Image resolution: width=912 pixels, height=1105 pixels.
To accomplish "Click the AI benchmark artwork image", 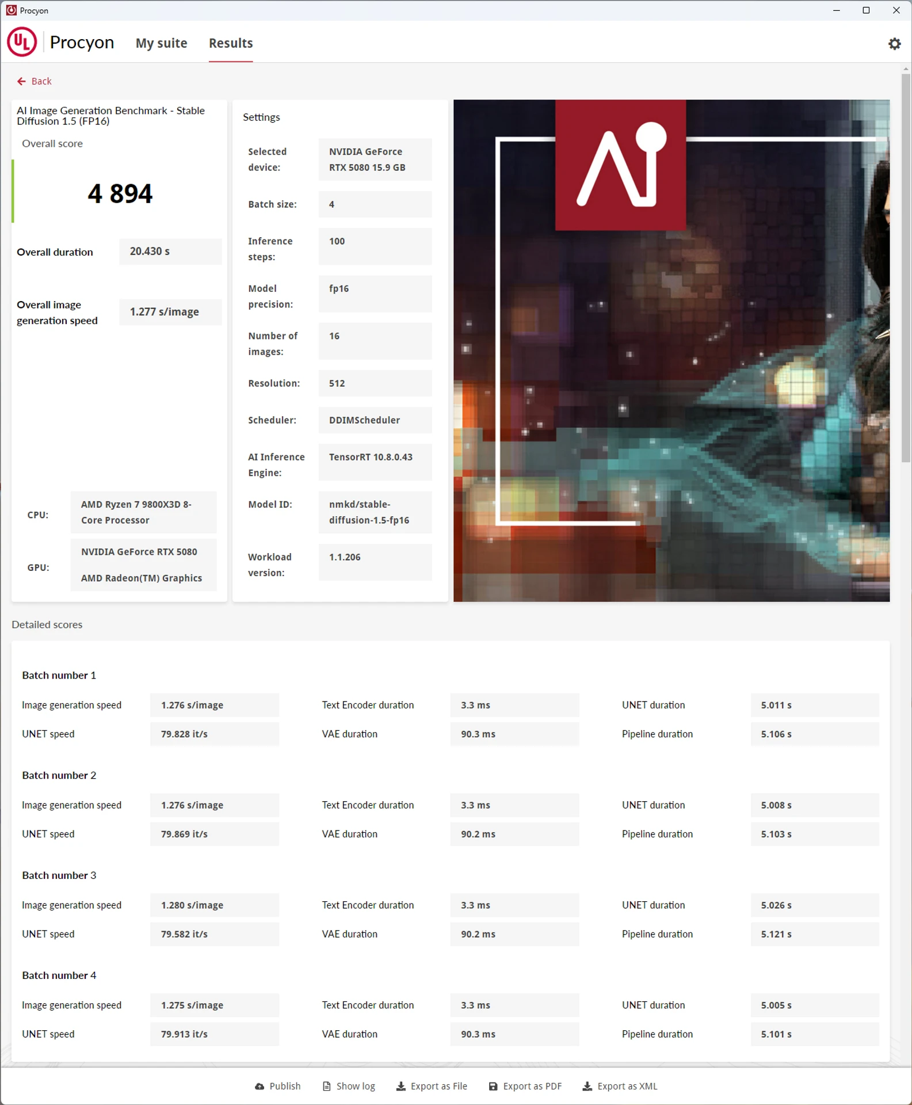I will pos(671,350).
